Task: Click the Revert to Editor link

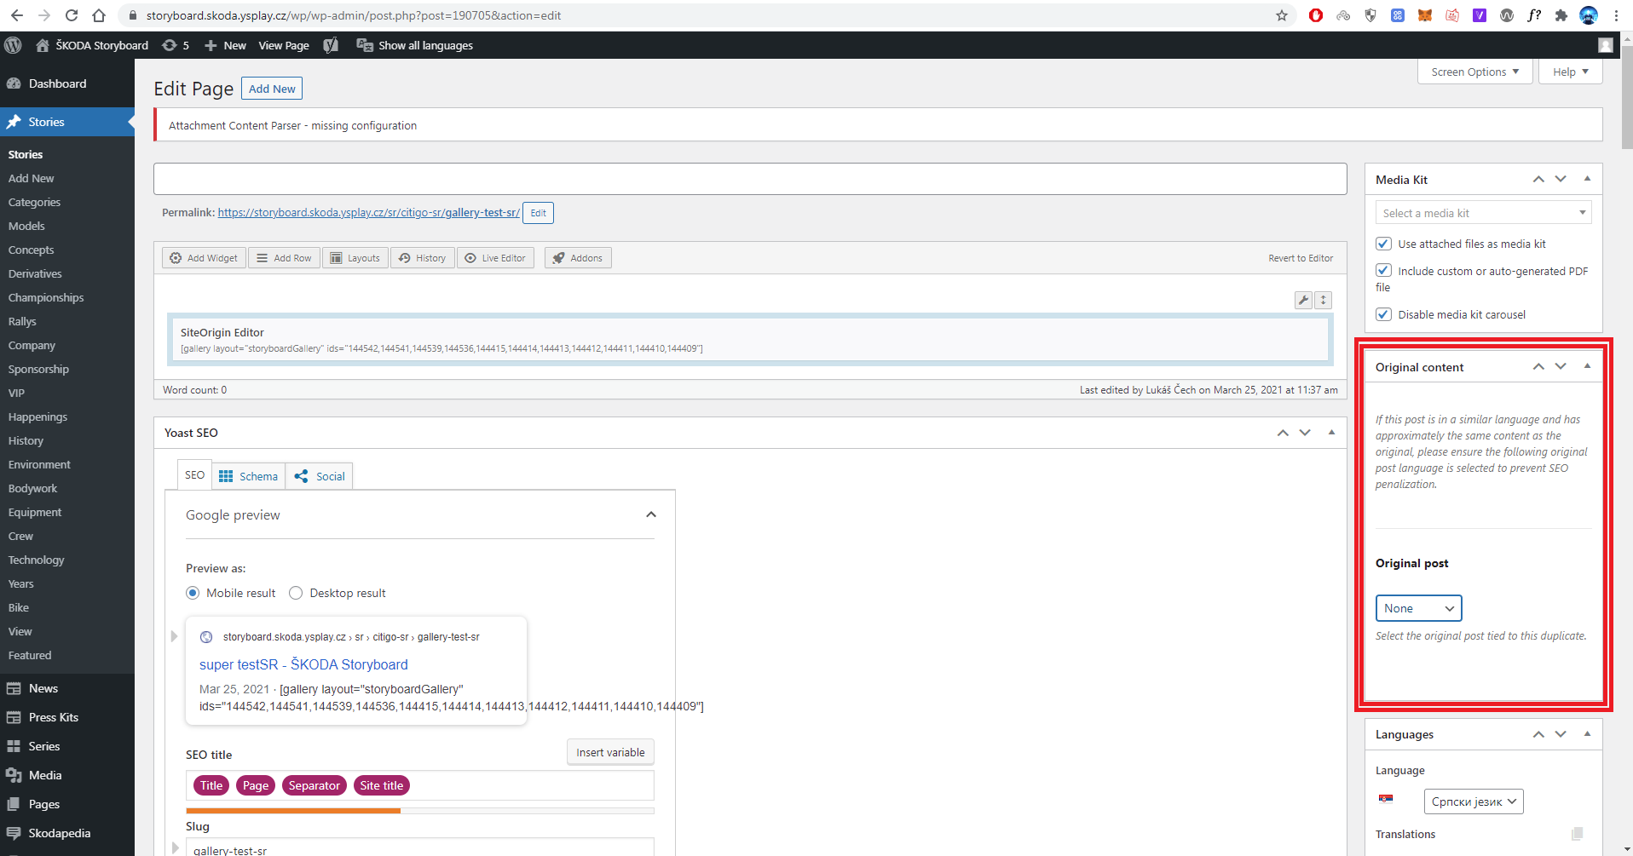Action: (1301, 258)
